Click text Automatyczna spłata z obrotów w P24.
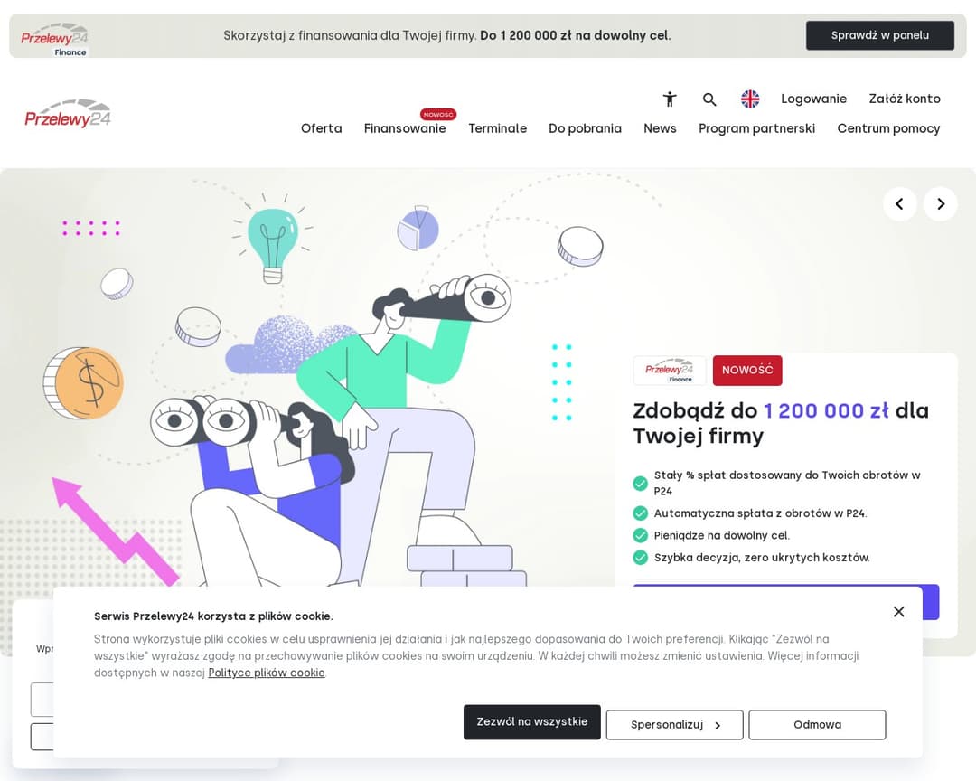Screen dimensions: 976x781 click(x=760, y=513)
